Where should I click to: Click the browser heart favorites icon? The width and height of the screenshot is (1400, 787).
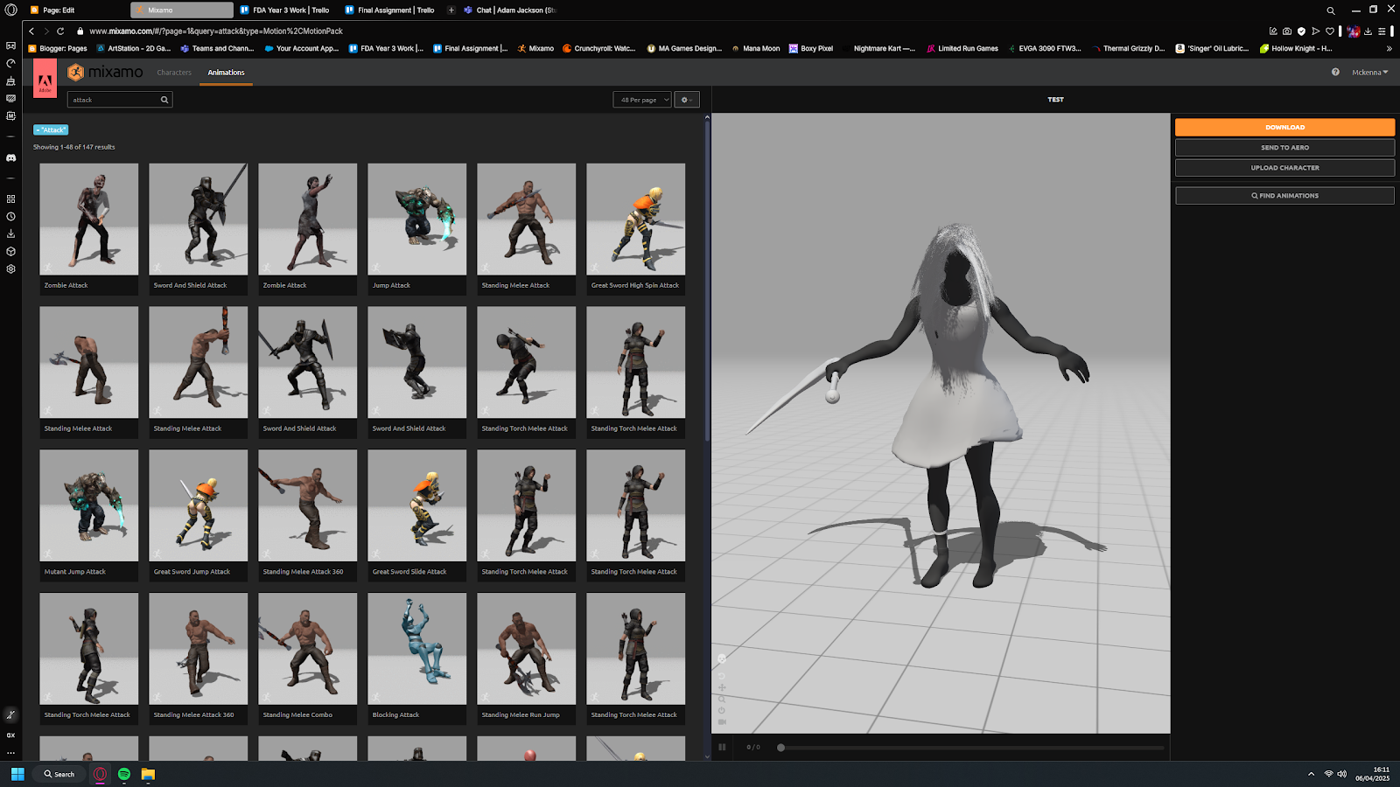[1330, 31]
